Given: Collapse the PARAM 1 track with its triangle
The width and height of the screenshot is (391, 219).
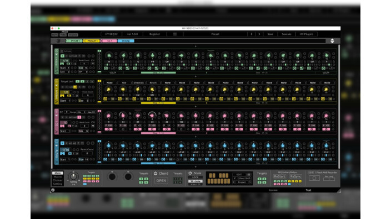Looking at the screenshot, I should [57, 85].
